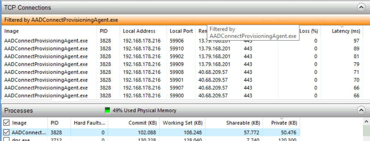
Task: Collapse the TCP Connections section
Action: pos(361,7)
